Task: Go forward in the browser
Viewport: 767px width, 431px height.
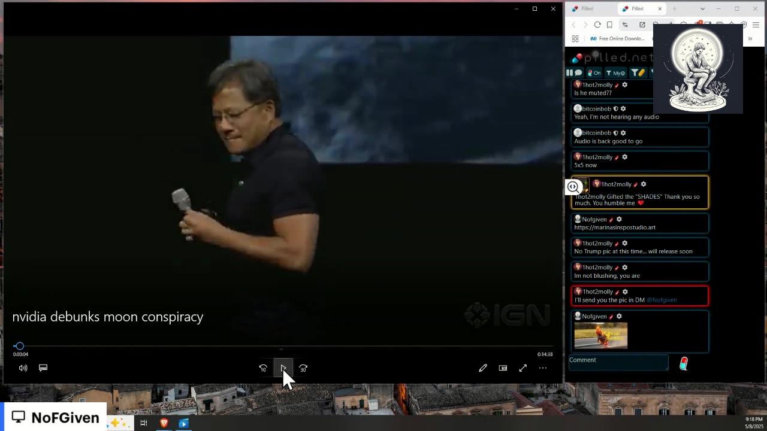Action: (x=585, y=25)
